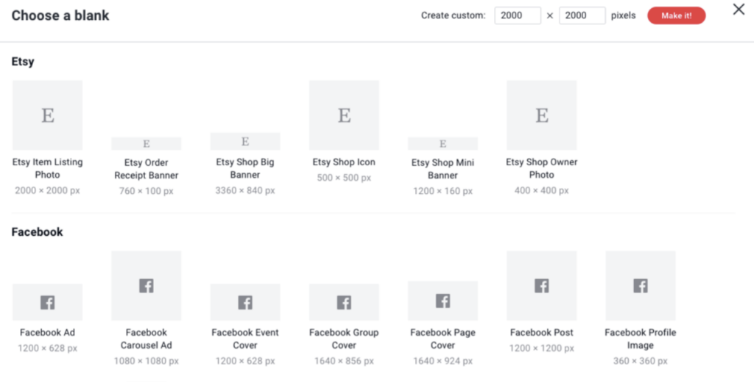Click the Facebook Ad label text
Image resolution: width=754 pixels, height=382 pixels.
[47, 333]
